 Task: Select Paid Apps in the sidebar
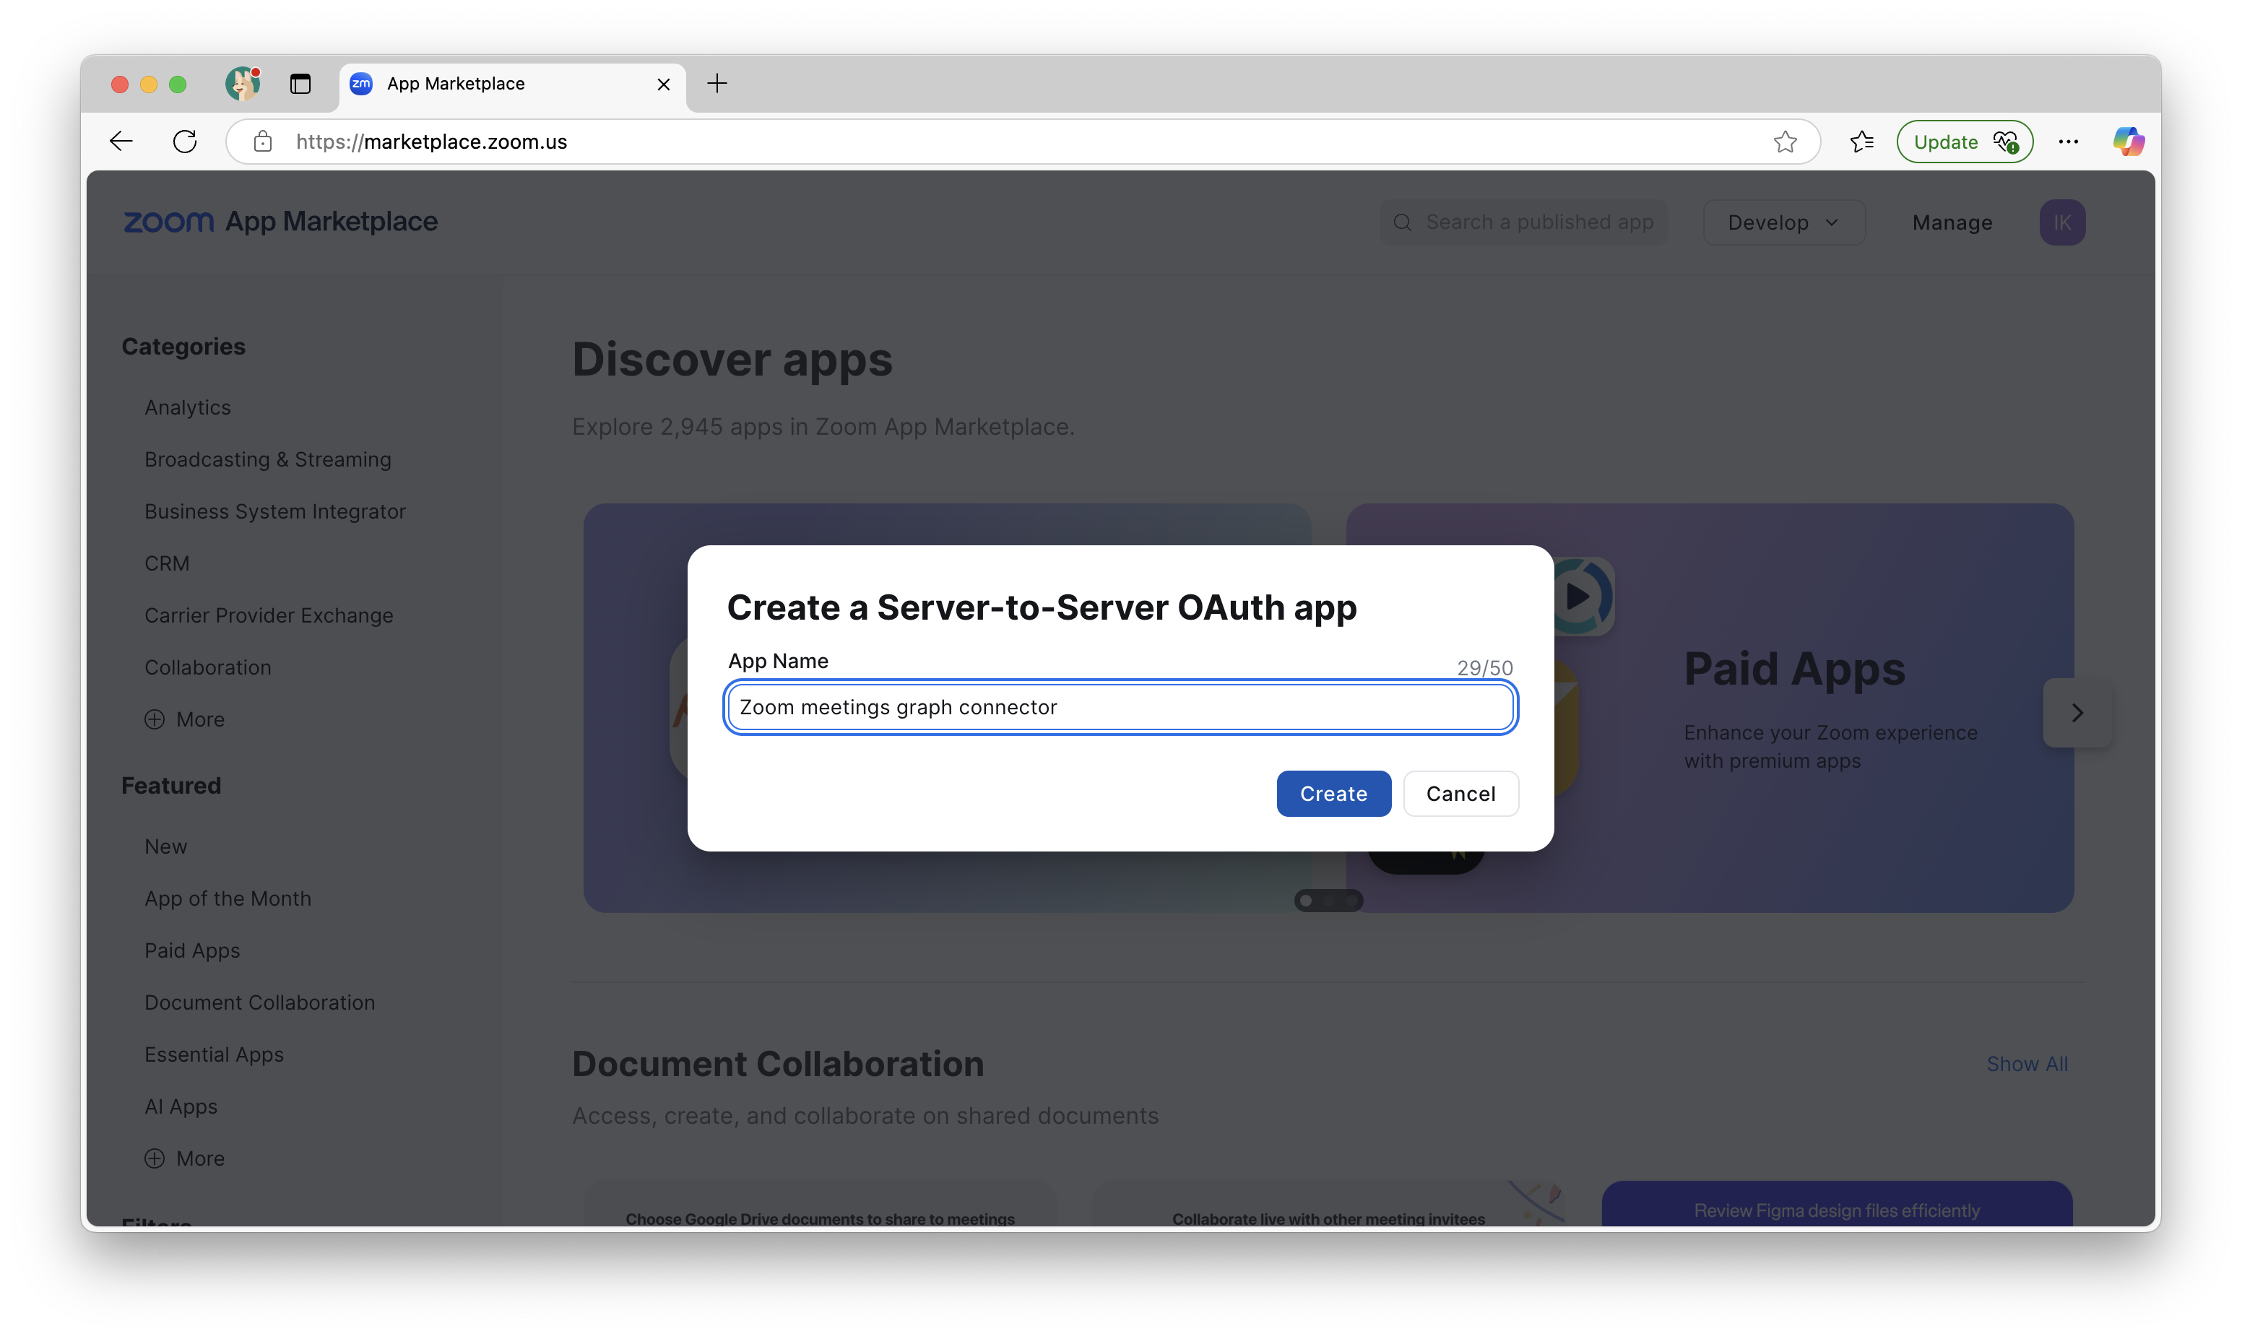[x=192, y=951]
